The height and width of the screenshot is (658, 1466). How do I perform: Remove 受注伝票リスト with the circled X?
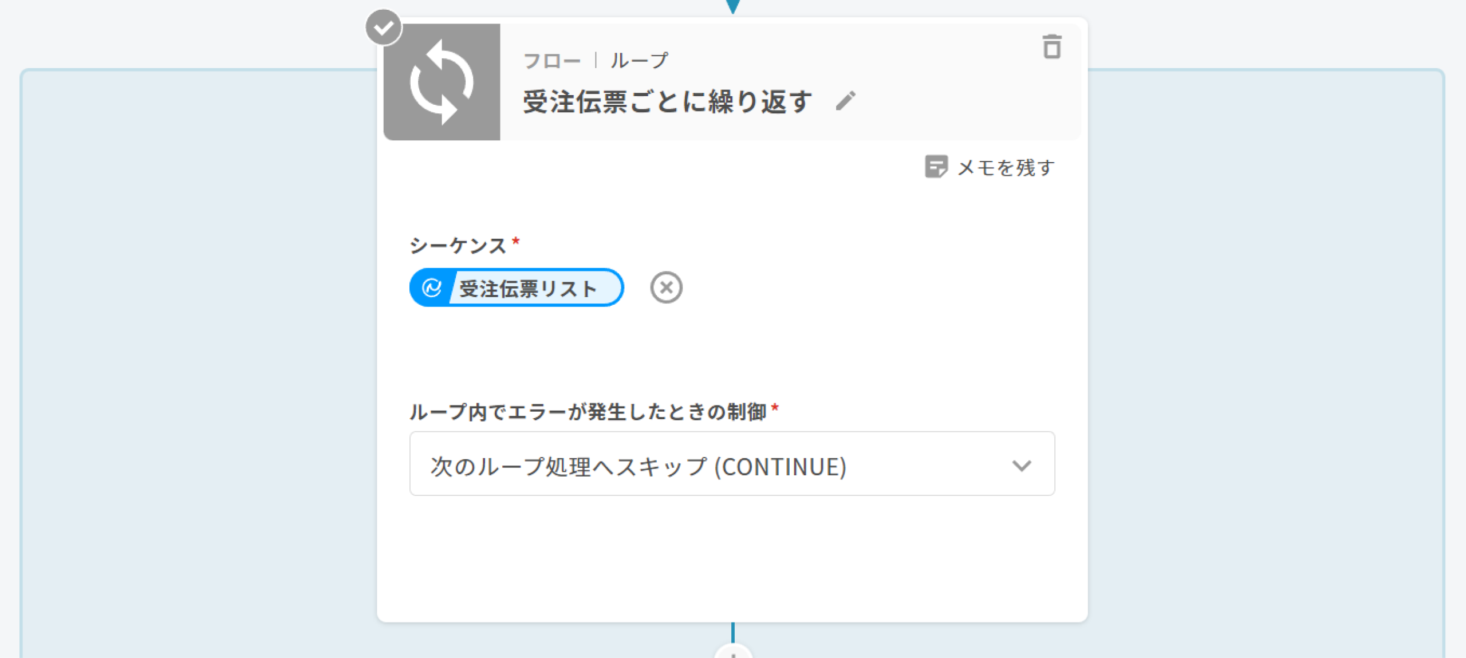pyautogui.click(x=666, y=287)
